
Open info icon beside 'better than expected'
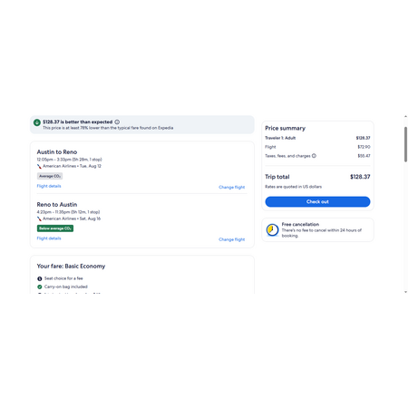click(117, 122)
